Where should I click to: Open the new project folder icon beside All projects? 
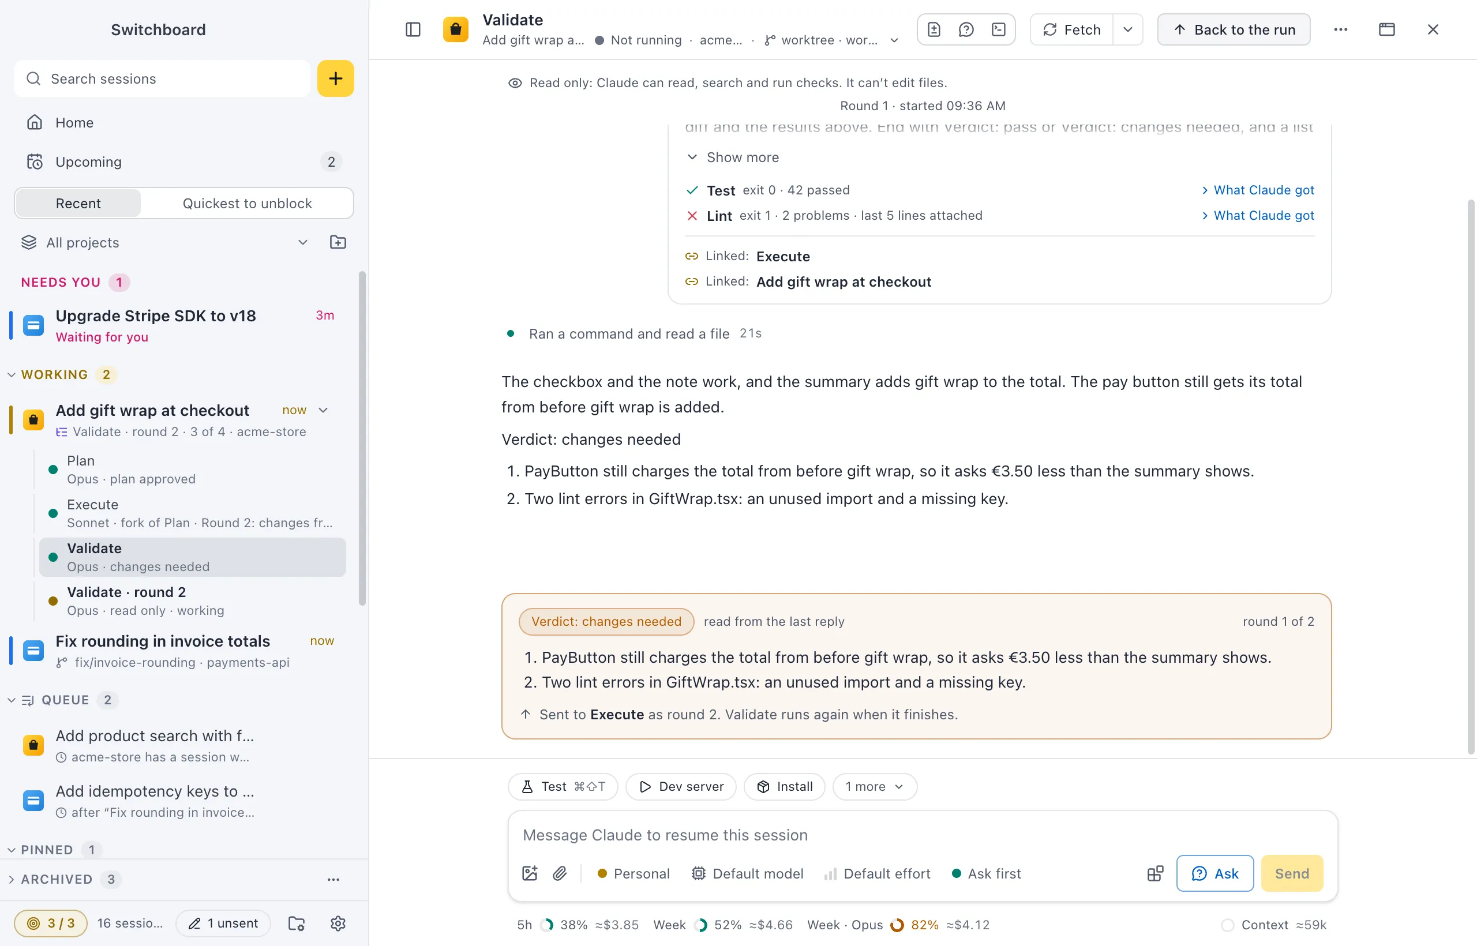tap(338, 242)
